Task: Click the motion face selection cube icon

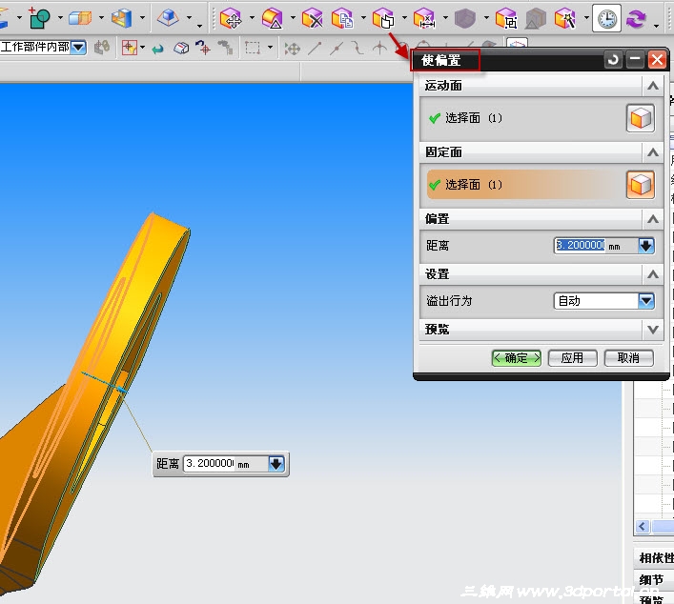Action: 641,118
